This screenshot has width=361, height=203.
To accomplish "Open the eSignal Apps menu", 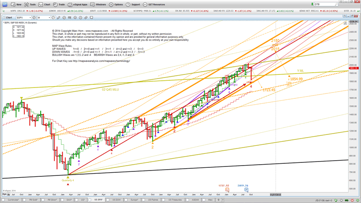I will [x=78, y=5].
